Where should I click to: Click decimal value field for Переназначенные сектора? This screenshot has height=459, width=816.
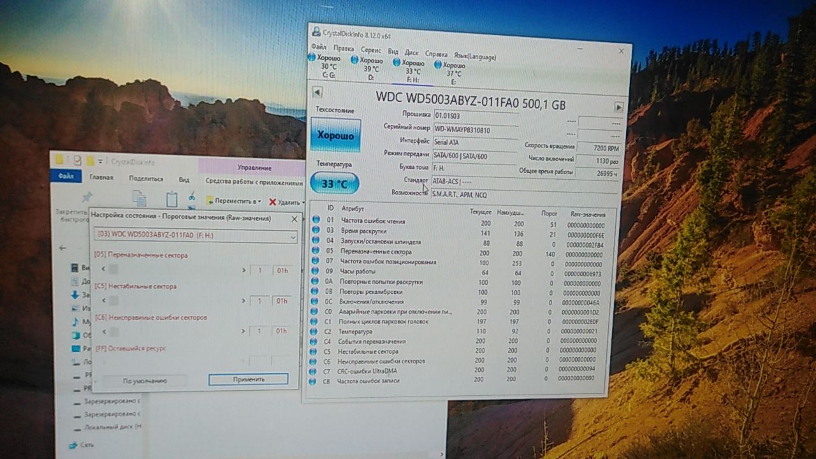[x=259, y=270]
